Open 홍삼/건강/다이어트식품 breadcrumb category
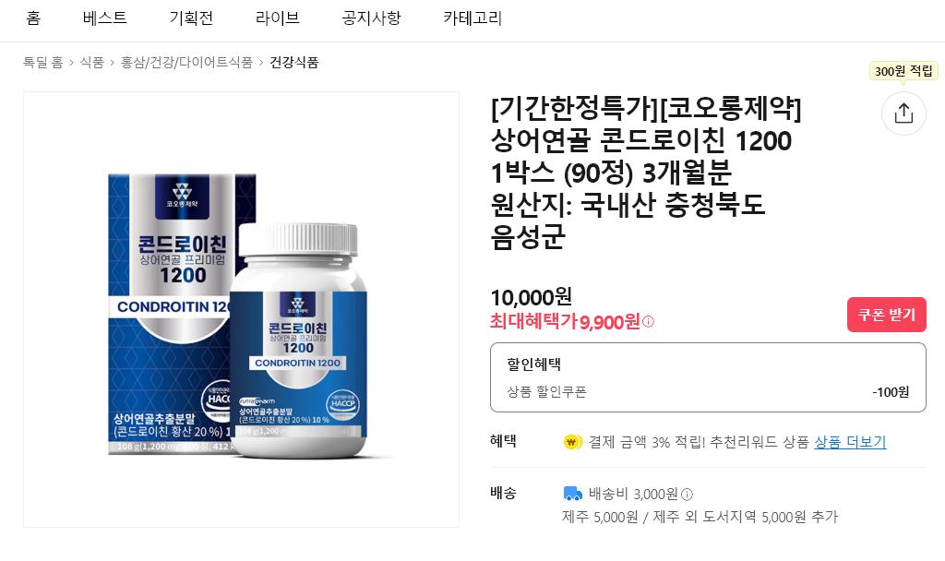Viewport: 945px width, 561px height. pyautogui.click(x=186, y=62)
